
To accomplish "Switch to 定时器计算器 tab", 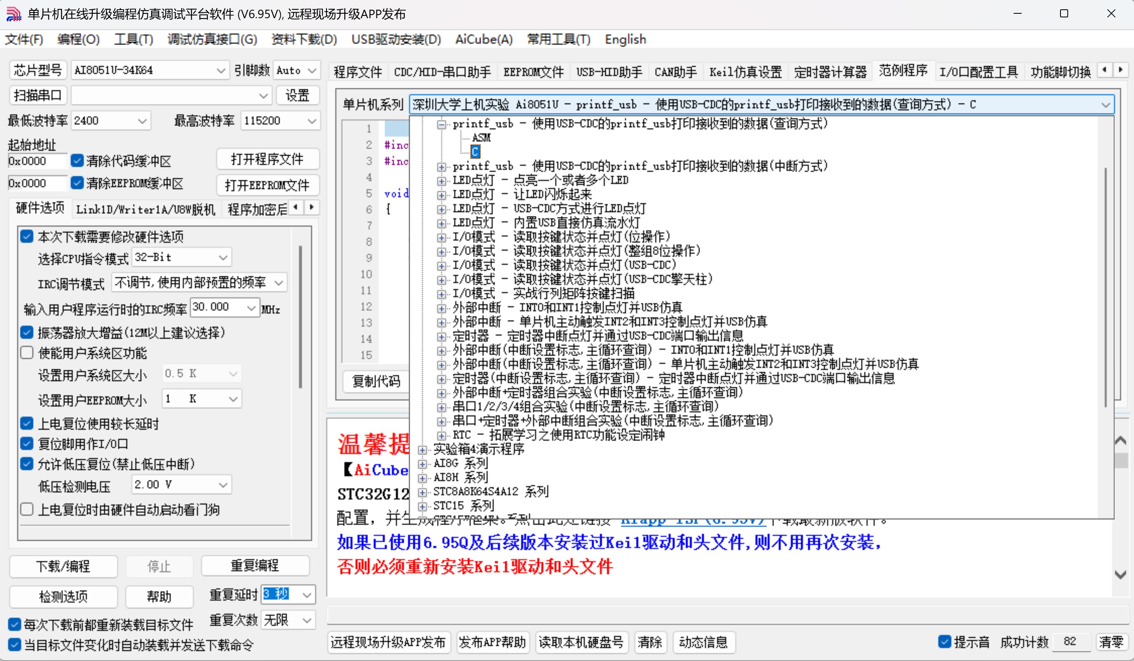I will pos(830,72).
